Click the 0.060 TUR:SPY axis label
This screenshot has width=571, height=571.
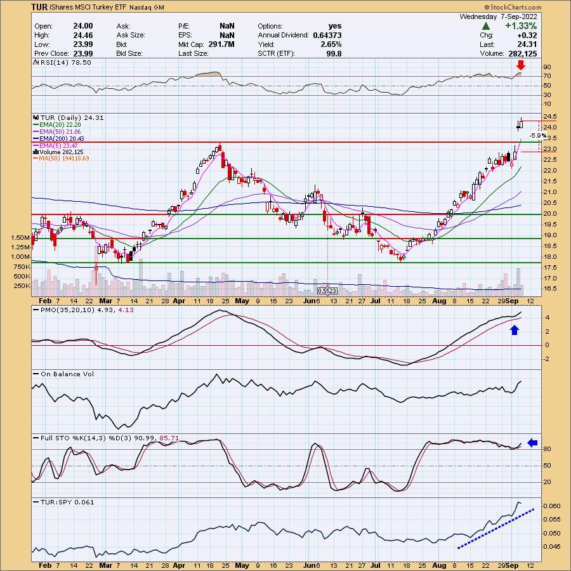(552, 506)
